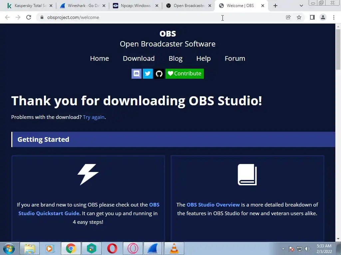Image resolution: width=341 pixels, height=255 pixels.
Task: Click the Getting Started section heading
Action: coord(43,139)
